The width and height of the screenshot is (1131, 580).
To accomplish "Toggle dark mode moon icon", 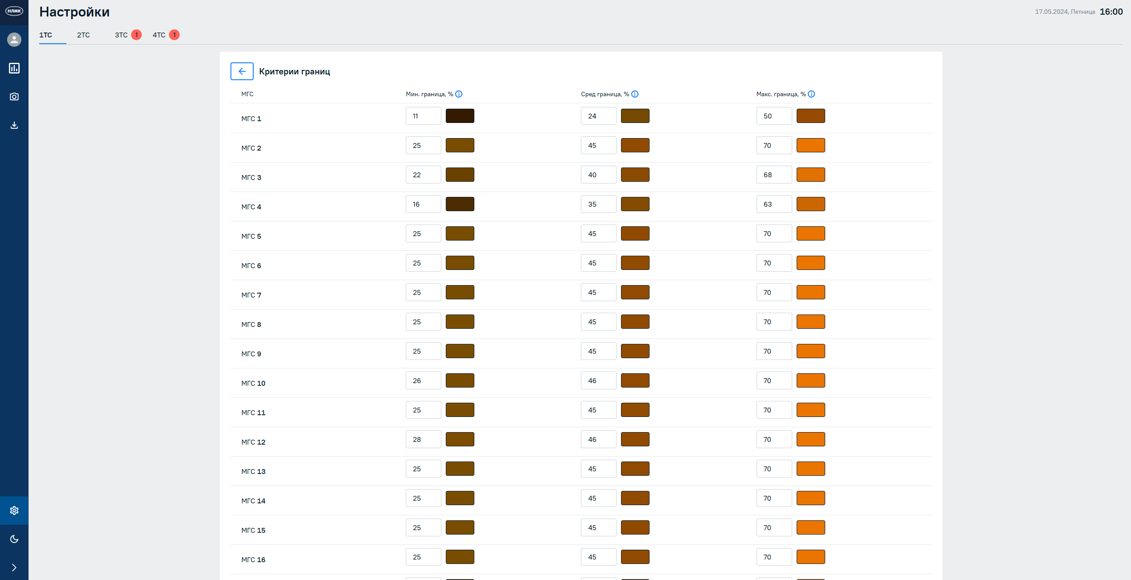I will click(x=14, y=539).
